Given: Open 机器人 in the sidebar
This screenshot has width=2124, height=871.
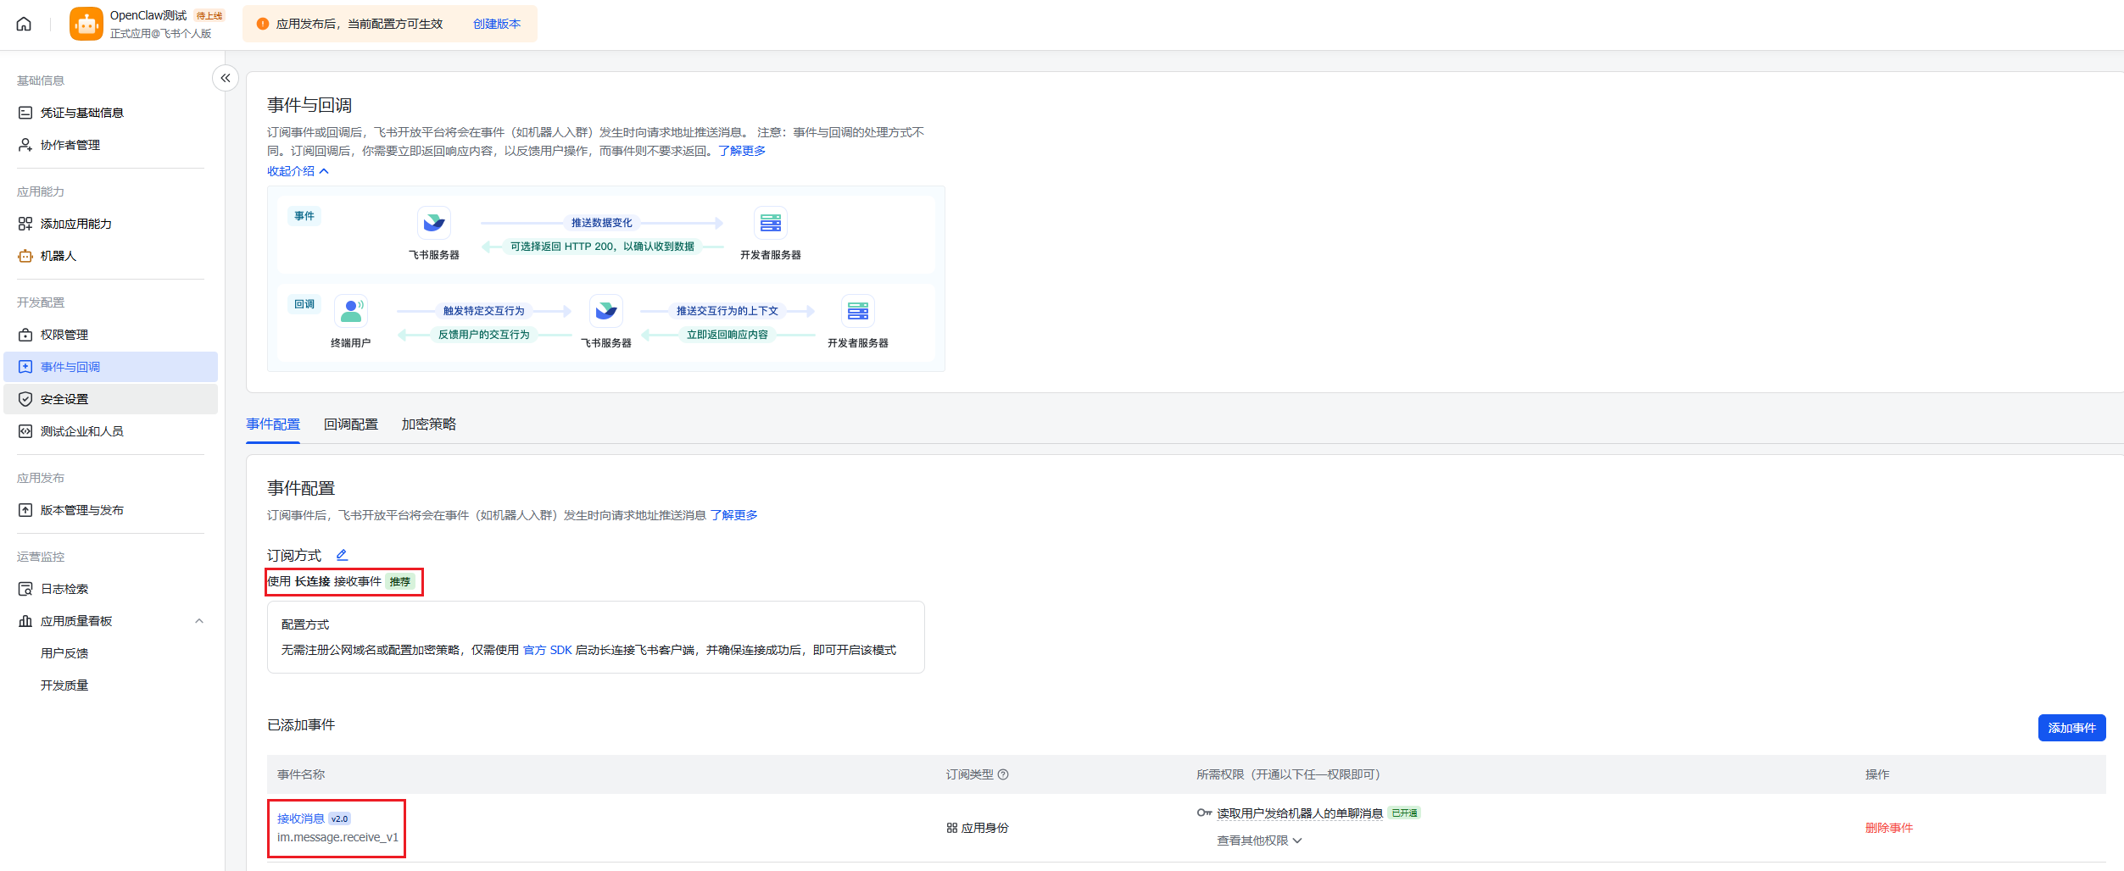Looking at the screenshot, I should coord(59,256).
